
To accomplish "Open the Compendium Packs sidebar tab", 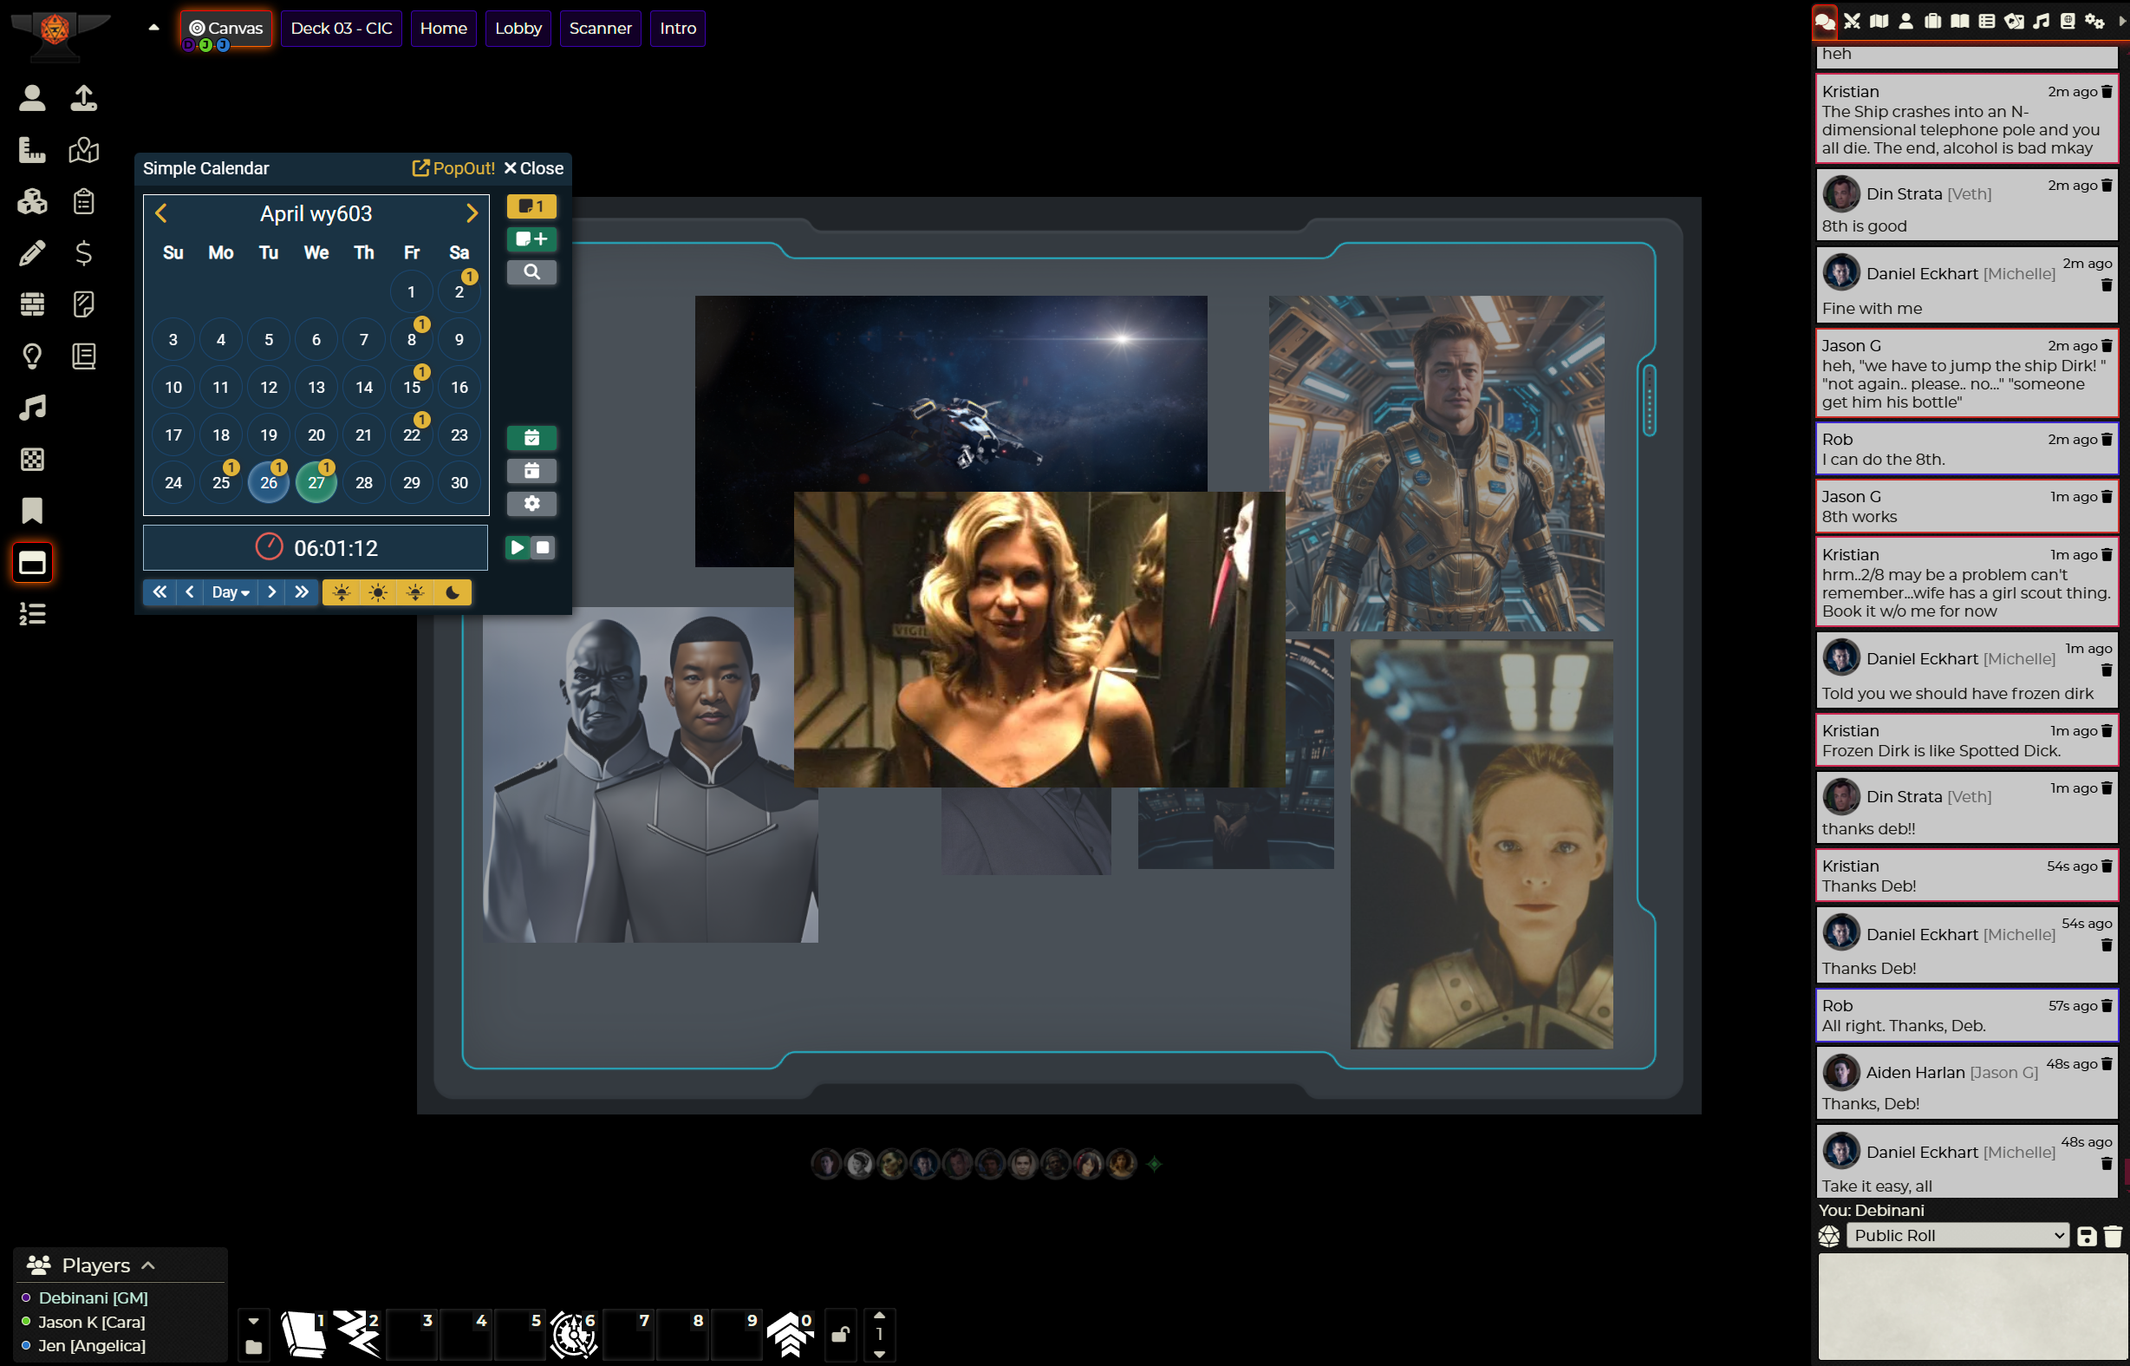I will point(2067,22).
